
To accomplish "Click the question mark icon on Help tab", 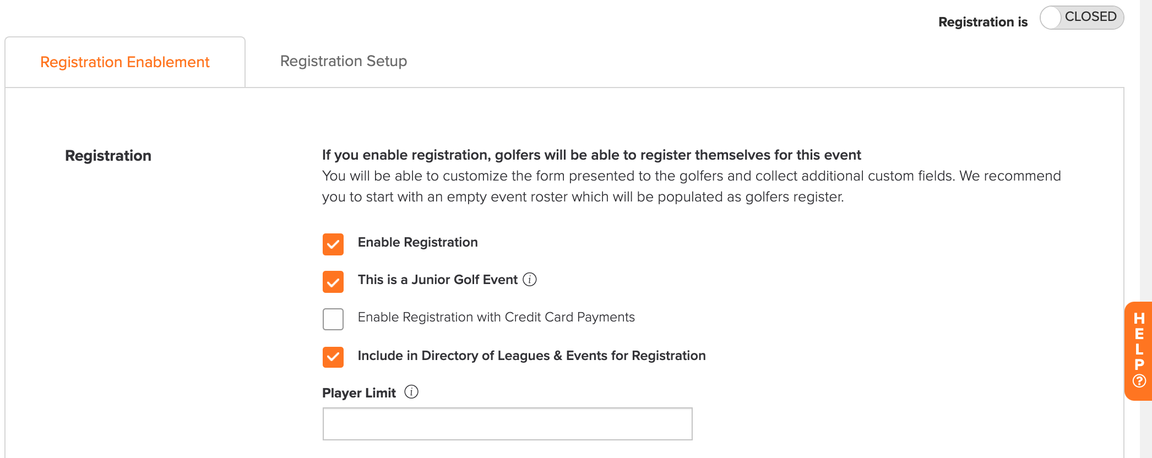I will click(x=1139, y=381).
